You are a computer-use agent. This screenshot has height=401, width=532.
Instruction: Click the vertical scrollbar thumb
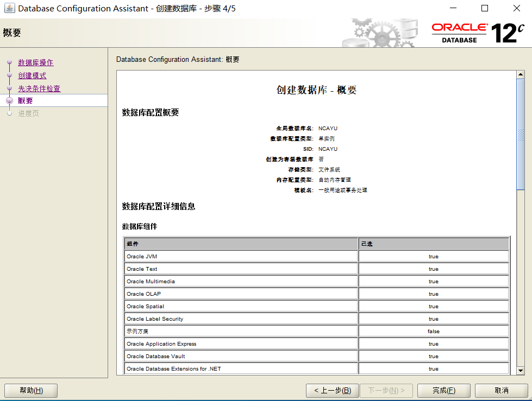521,135
